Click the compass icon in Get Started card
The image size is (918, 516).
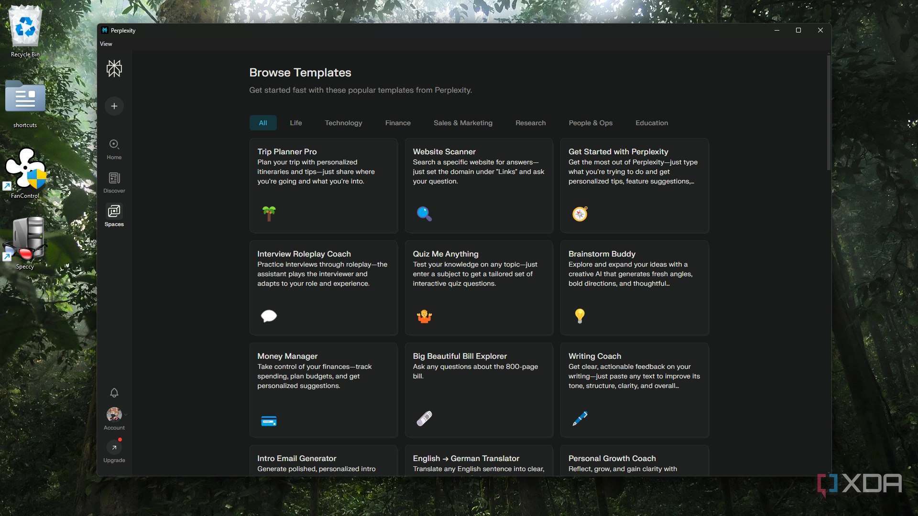coord(580,214)
